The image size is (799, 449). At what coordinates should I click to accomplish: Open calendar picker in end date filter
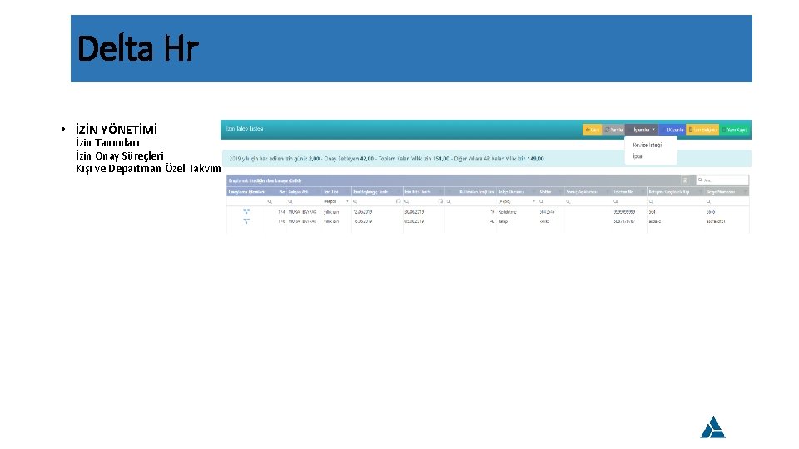(440, 201)
